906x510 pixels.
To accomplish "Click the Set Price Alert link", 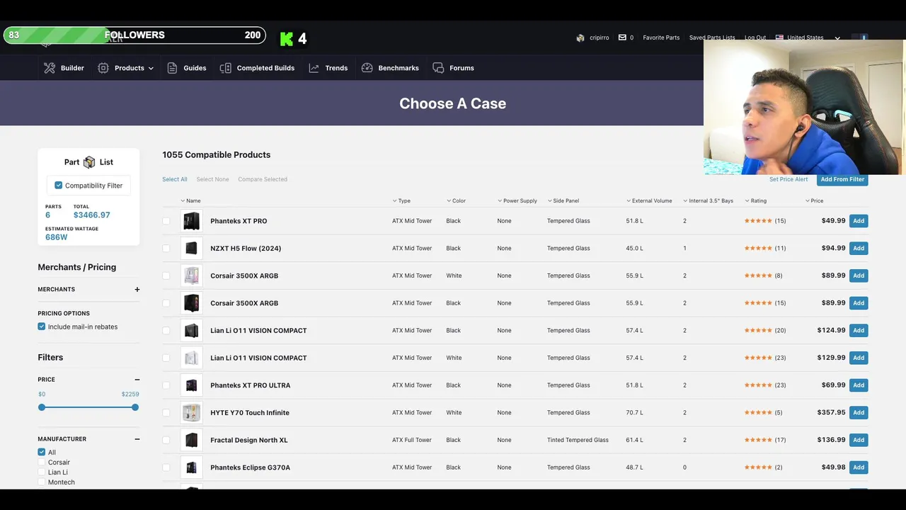I will (x=789, y=179).
